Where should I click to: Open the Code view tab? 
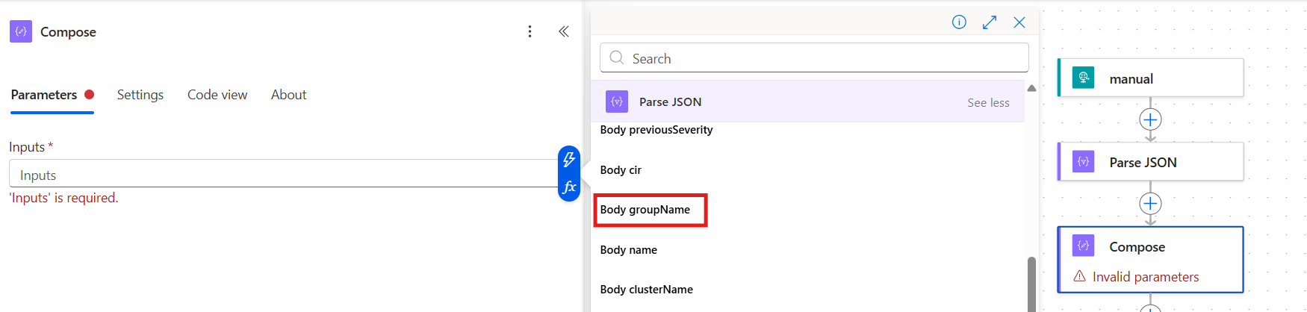217,95
